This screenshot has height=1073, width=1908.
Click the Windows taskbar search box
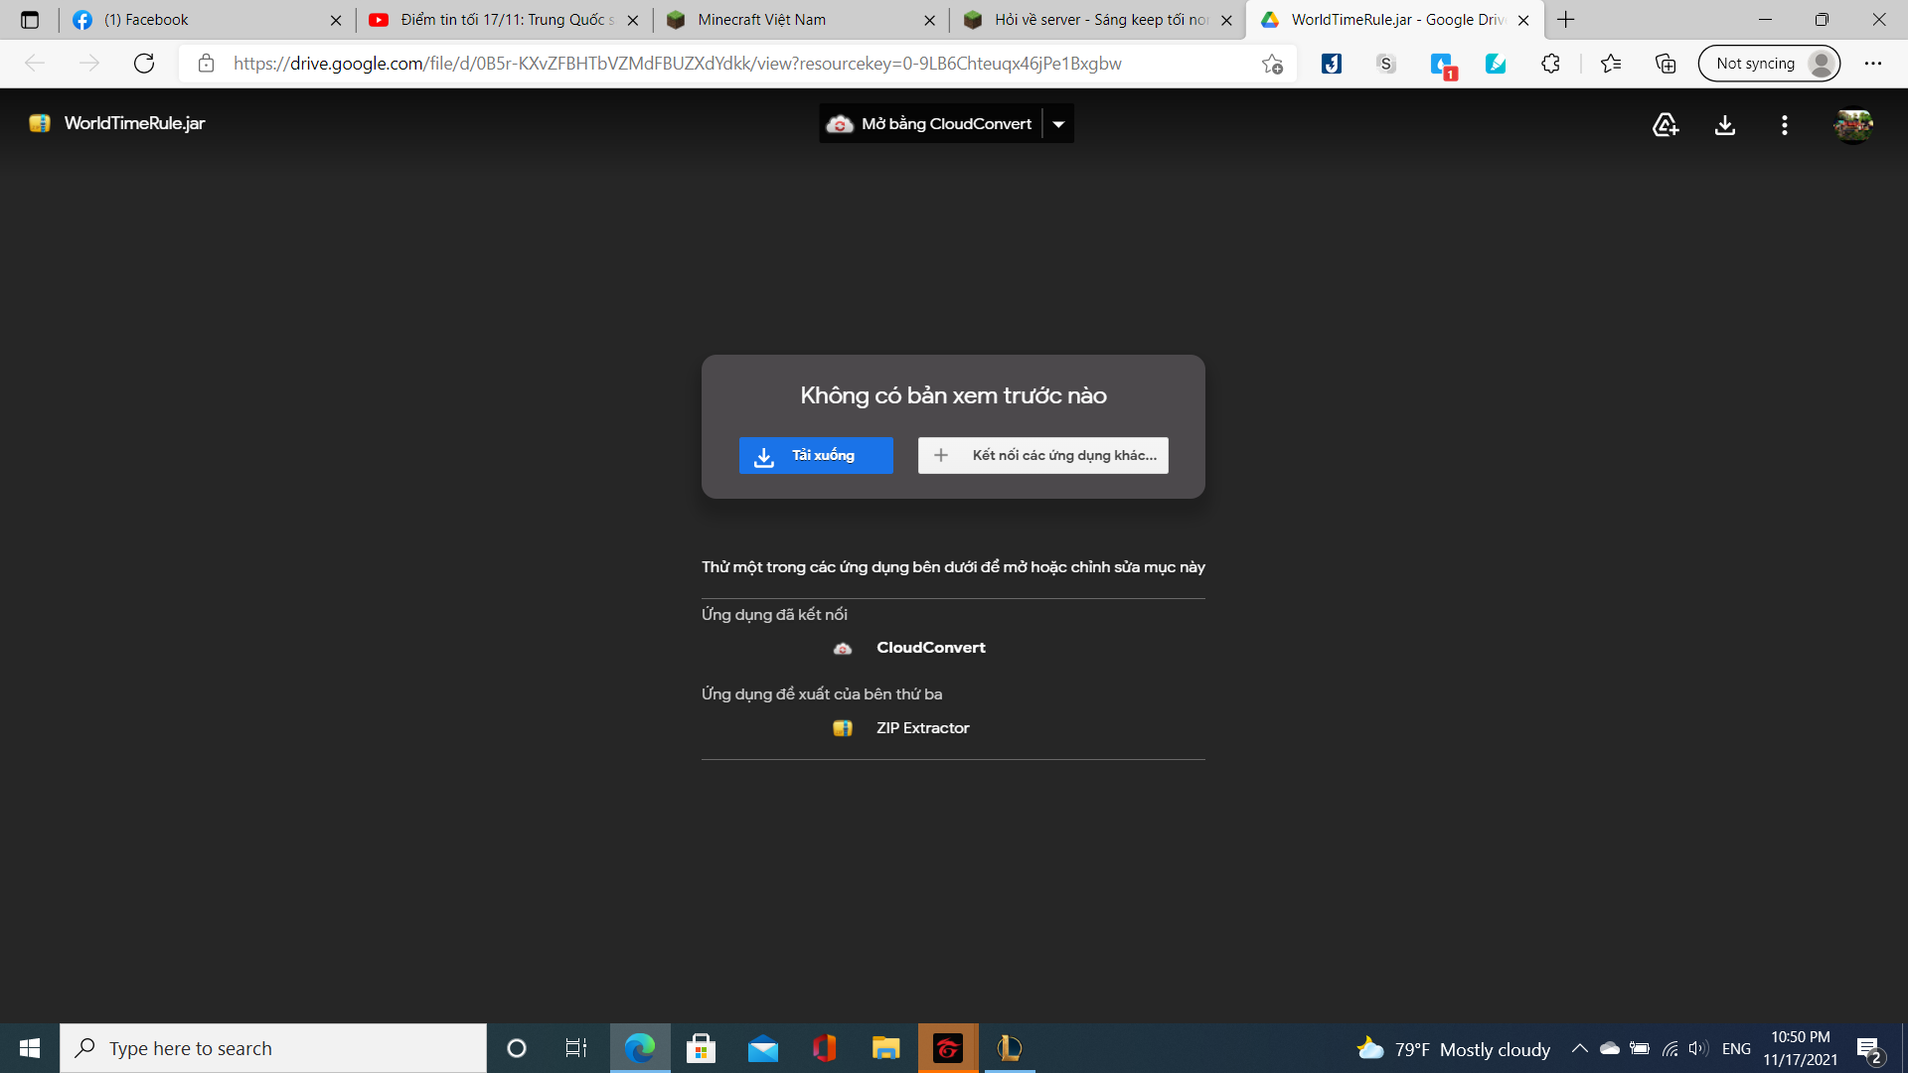[273, 1048]
